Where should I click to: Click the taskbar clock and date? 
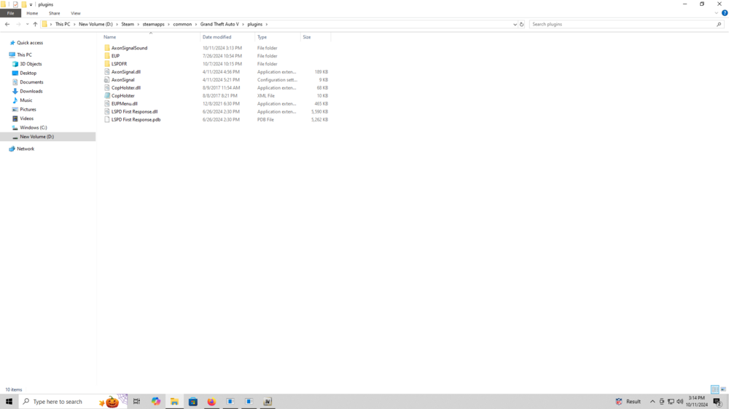pyautogui.click(x=696, y=402)
